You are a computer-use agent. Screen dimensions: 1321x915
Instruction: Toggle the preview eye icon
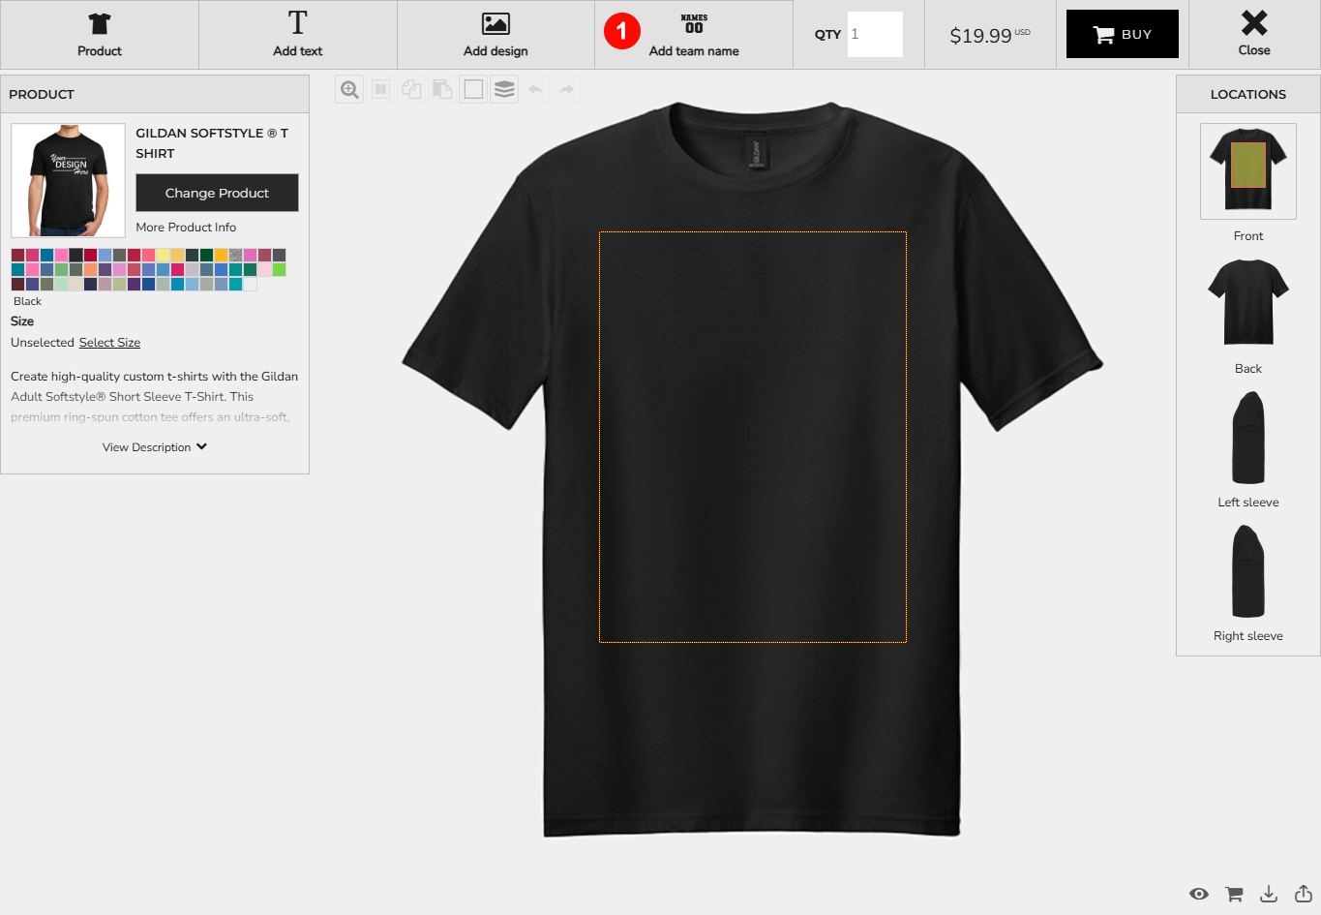1199,894
